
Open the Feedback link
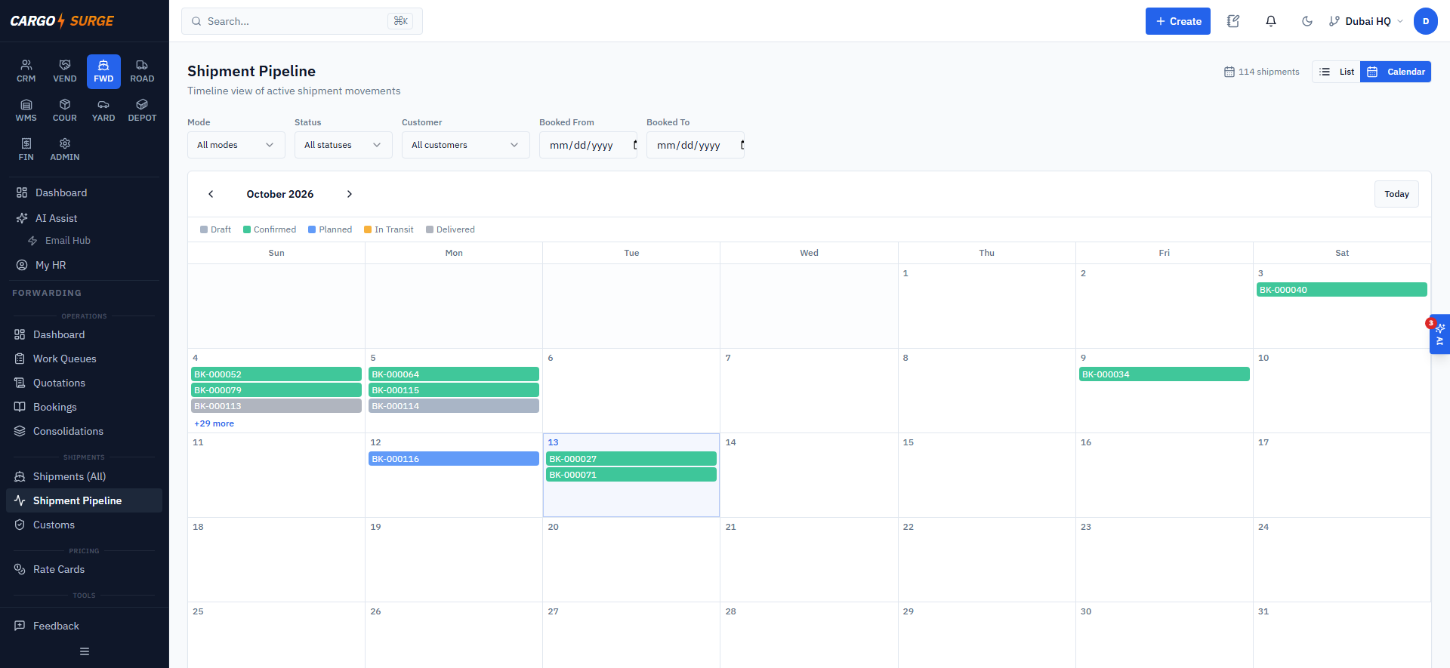coord(84,626)
